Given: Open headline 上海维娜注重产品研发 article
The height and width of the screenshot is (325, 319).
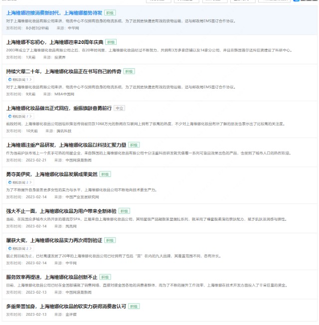Looking at the screenshot, I should (x=66, y=145).
